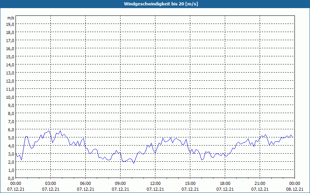Select the '15,0' y-axis value

[10, 57]
